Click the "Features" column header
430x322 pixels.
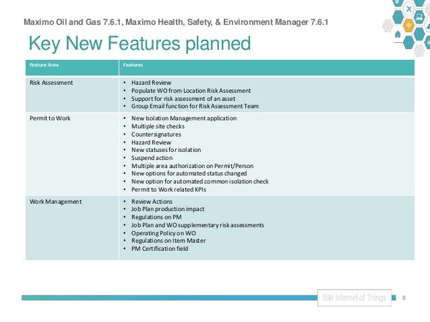pyautogui.click(x=133, y=65)
